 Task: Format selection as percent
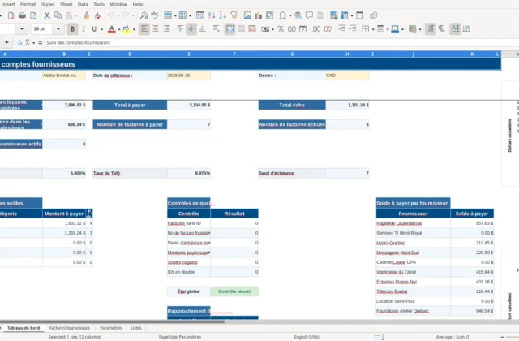coord(281,29)
